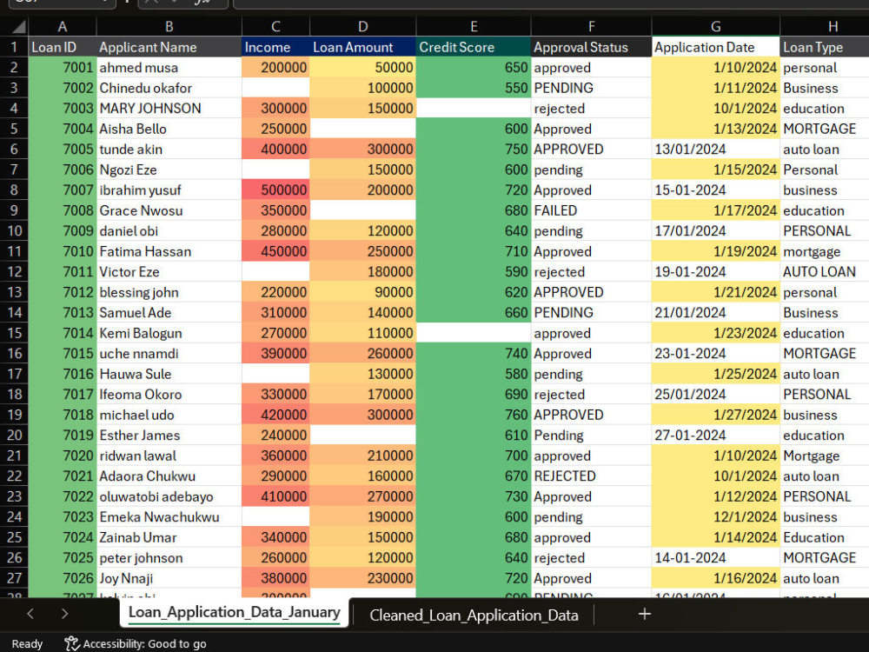
Task: Select date 1/25/2024 cell
Action: 715,374
